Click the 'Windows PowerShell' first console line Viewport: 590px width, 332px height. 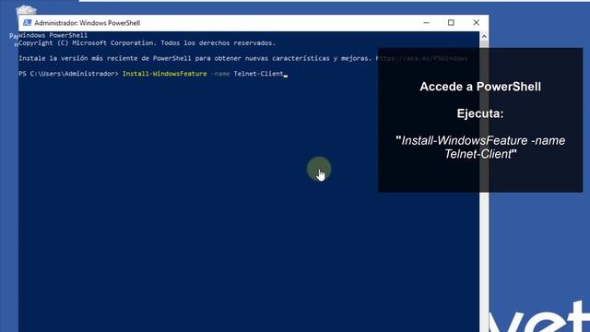[53, 35]
